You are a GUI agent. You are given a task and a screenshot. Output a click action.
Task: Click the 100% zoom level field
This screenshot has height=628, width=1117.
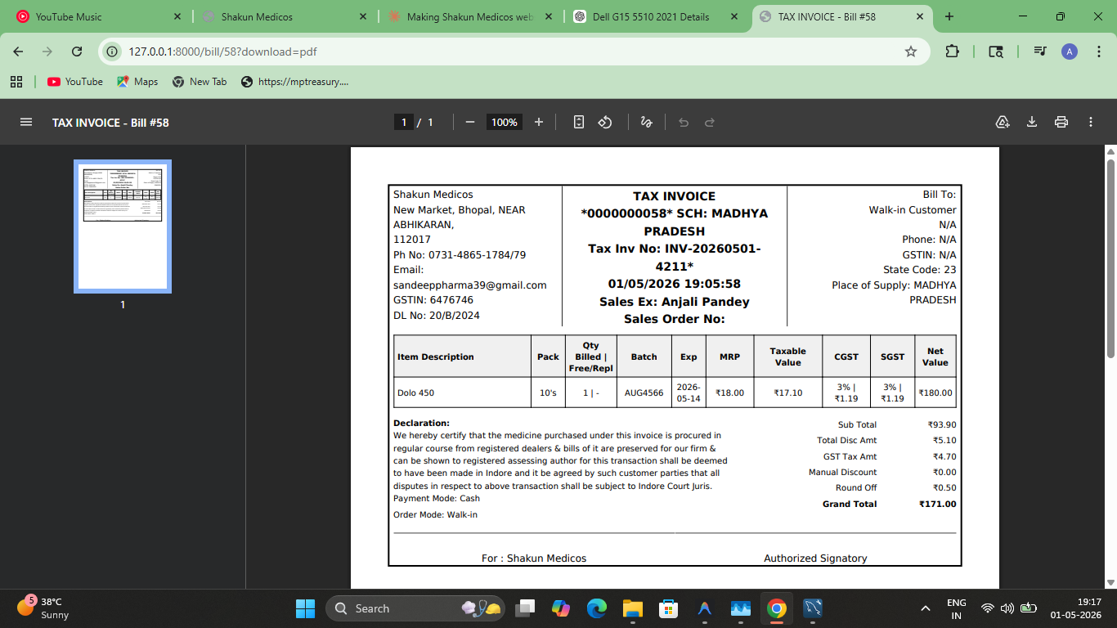(504, 122)
